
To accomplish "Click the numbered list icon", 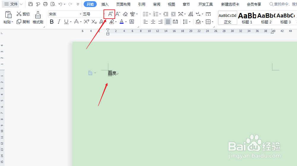I will (156, 14).
